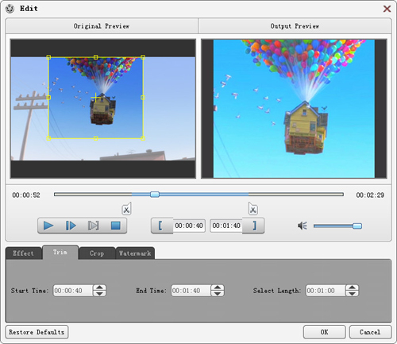Image resolution: width=397 pixels, height=344 pixels.
Task: Click the Output Preview video image
Action: coord(294,109)
